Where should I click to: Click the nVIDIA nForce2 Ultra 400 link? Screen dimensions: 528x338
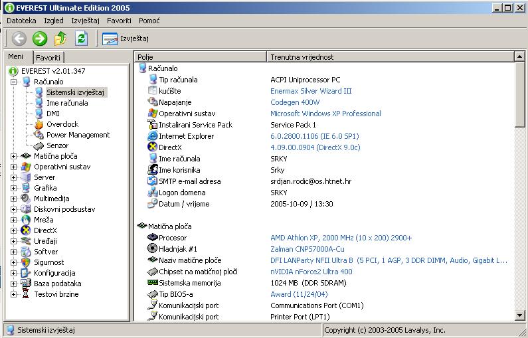(x=311, y=272)
